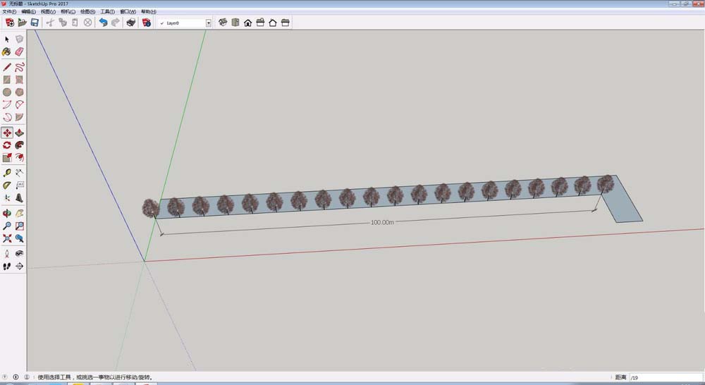
Task: Click the measurements input box showing /19
Action: pyautogui.click(x=663, y=377)
